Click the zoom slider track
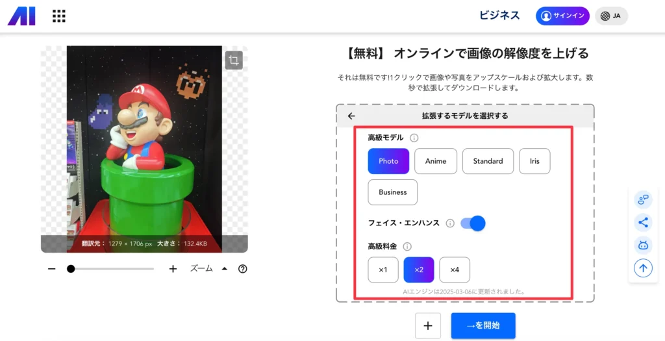This screenshot has height=341, width=665. click(x=110, y=269)
